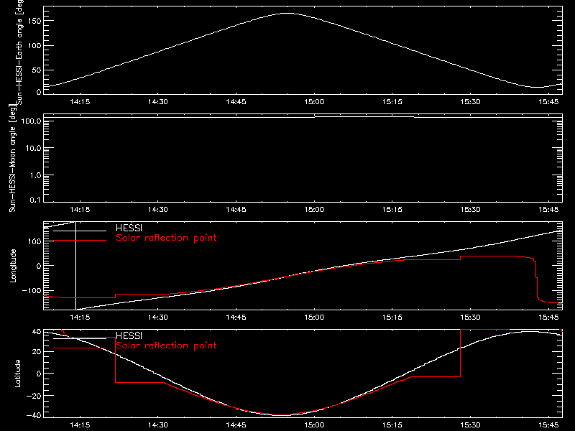Click Solar reflection point legend in Longitude panel

(166, 238)
